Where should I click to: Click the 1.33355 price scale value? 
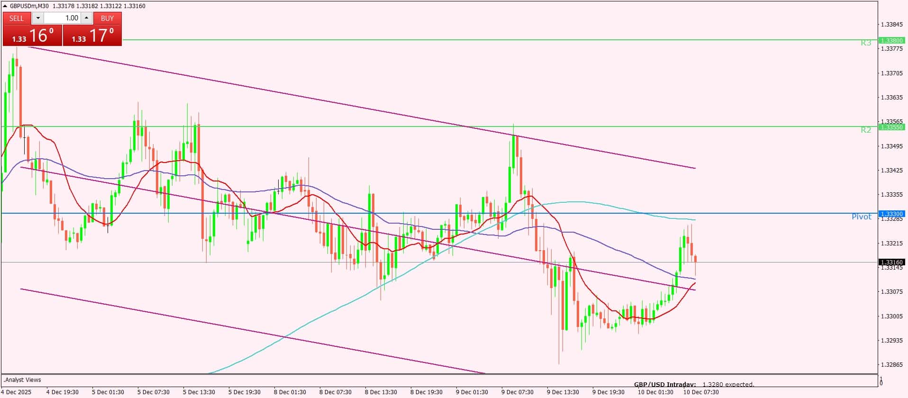[x=891, y=194]
